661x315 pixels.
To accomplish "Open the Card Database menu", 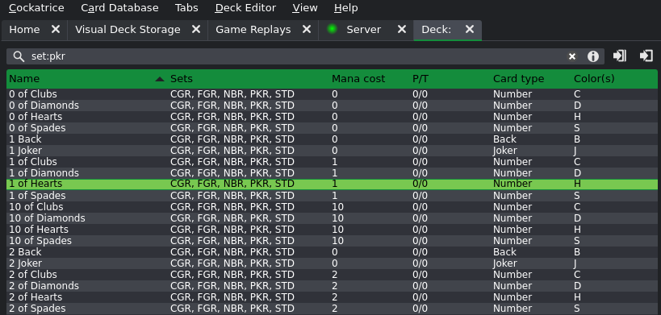I will [x=119, y=8].
